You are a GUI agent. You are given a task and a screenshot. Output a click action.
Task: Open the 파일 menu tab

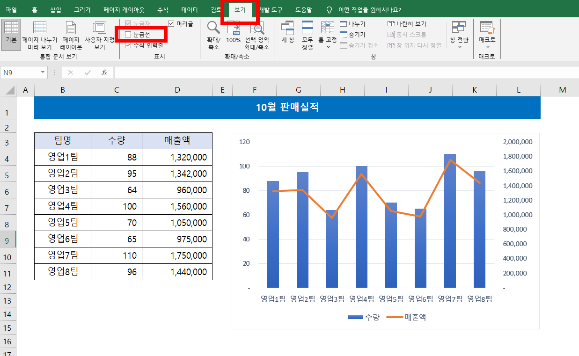pos(11,10)
